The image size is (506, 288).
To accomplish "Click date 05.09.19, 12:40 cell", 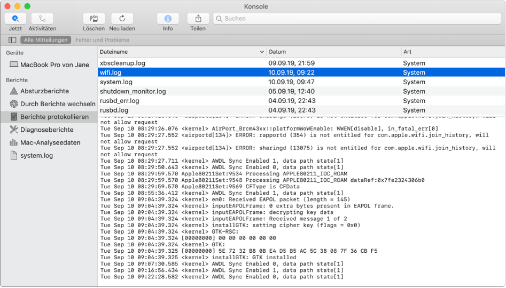I will (291, 91).
